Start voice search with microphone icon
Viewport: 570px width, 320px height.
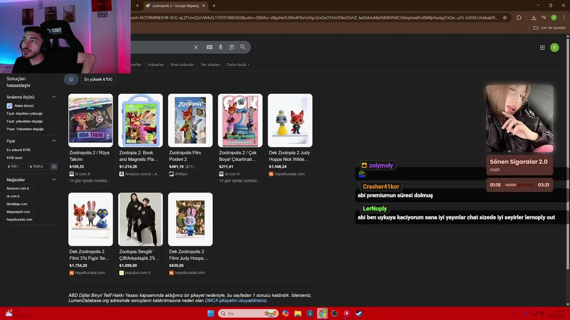coord(220,47)
